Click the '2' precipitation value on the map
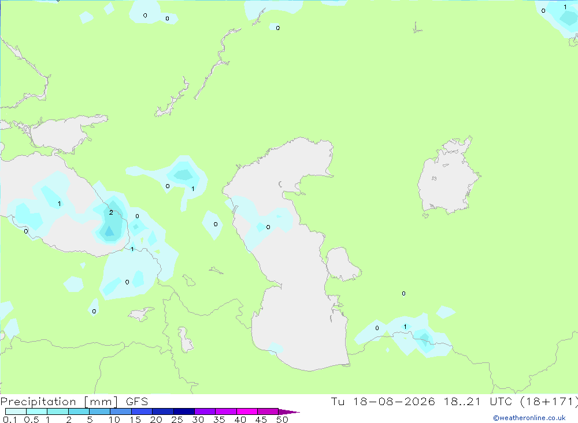This screenshot has height=423, width=578. pyautogui.click(x=111, y=212)
